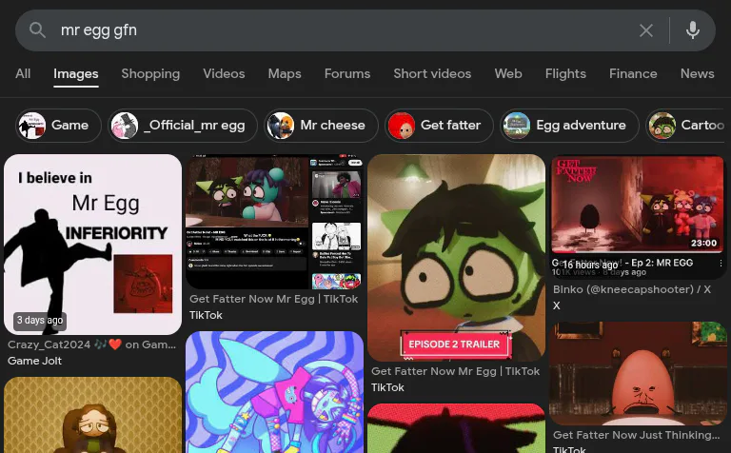Open the Flights tab
The image size is (731, 453).
[x=565, y=73]
